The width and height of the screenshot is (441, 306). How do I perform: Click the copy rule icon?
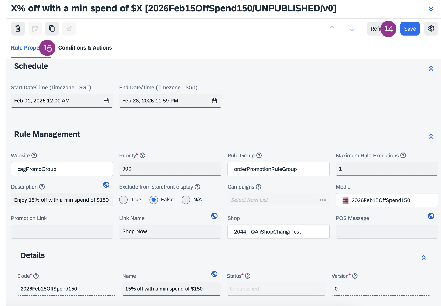click(x=52, y=29)
